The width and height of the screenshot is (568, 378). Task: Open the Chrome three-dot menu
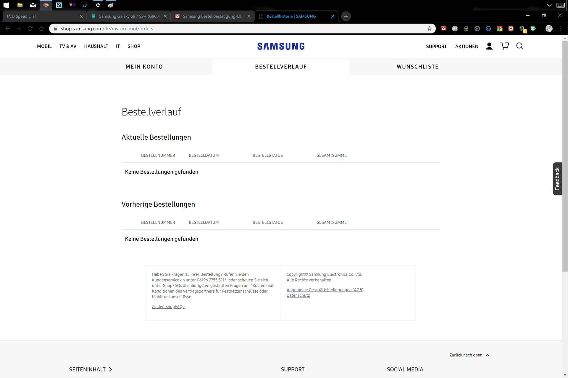click(x=560, y=29)
